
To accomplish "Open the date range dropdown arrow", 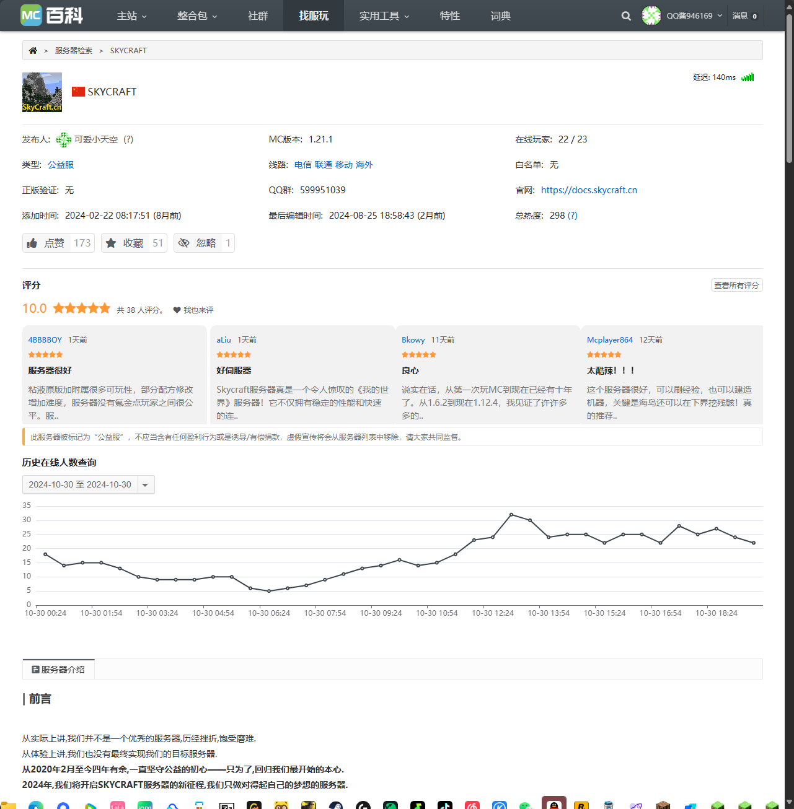I will [145, 484].
